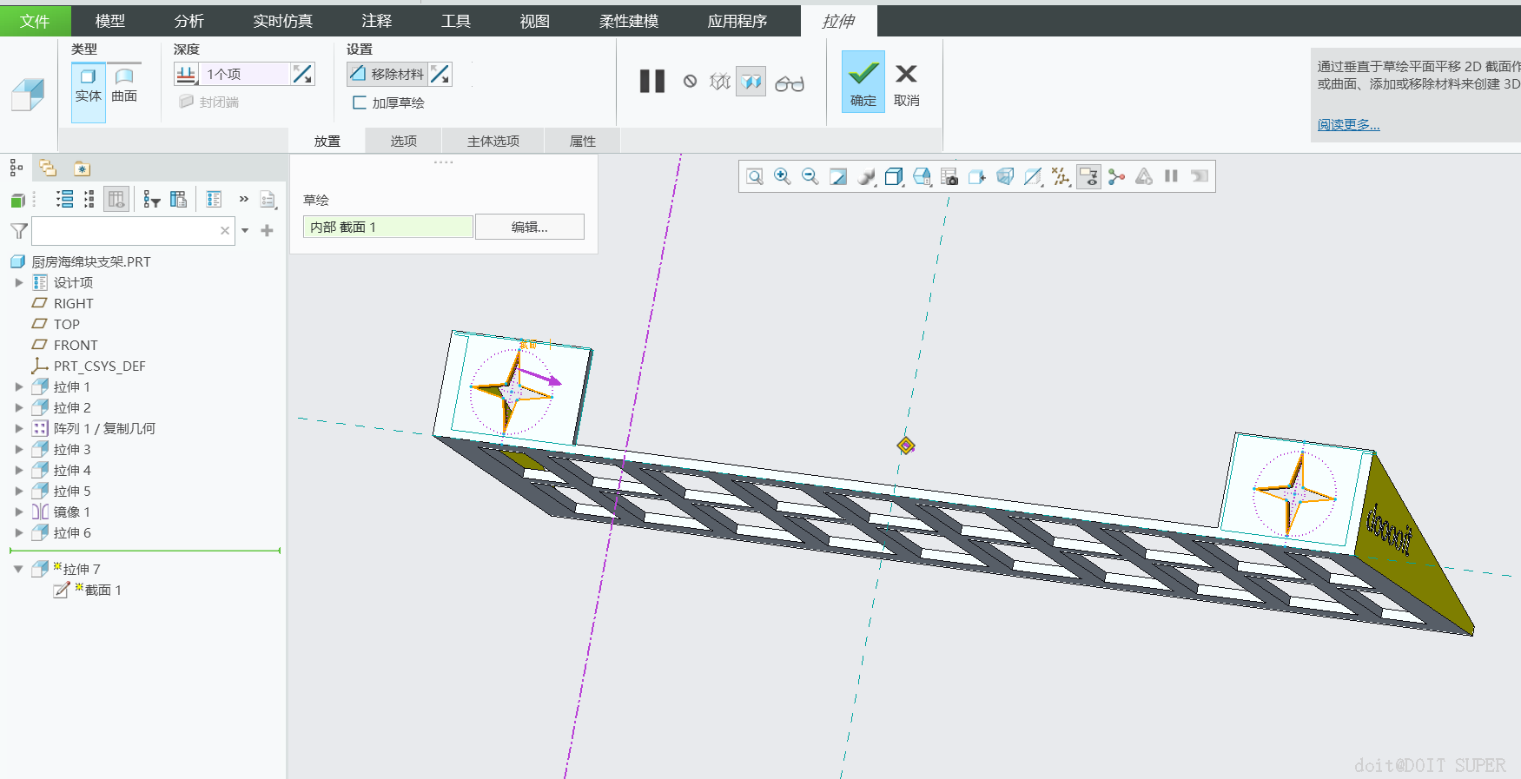Click the flip depth direction icon
This screenshot has height=779, width=1521.
pyautogui.click(x=302, y=75)
